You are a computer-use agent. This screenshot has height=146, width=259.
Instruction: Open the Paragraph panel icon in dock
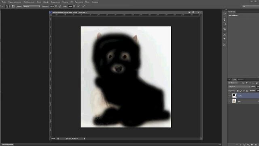225,39
